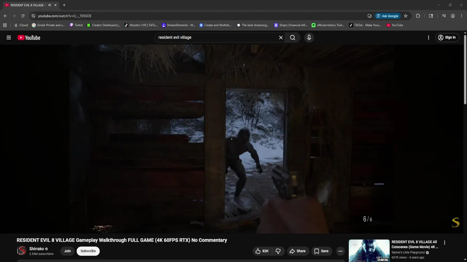The image size is (467, 262).
Task: Open Chrome three-dot menu
Action: [x=461, y=16]
